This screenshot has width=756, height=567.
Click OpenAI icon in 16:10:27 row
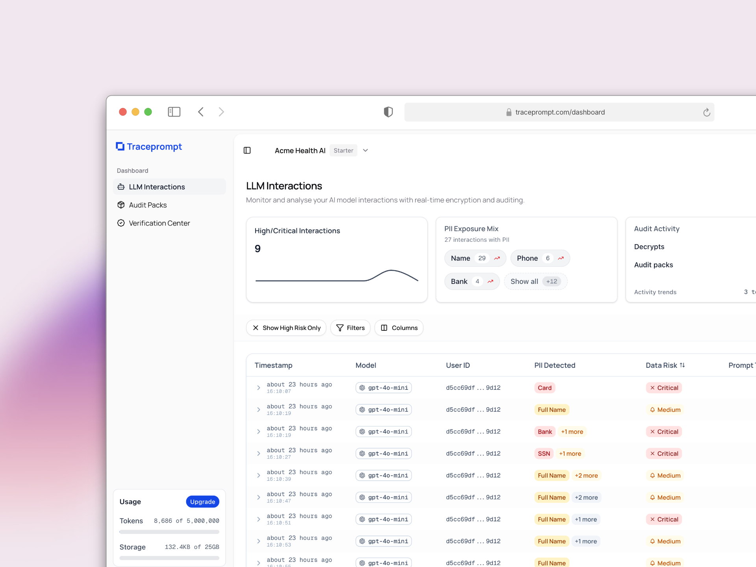point(362,454)
